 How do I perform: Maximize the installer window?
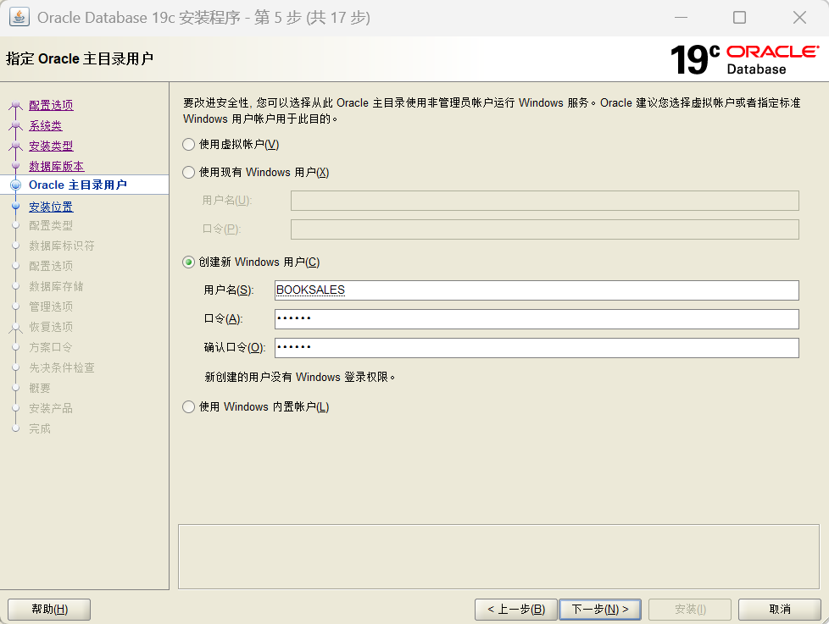pyautogui.click(x=740, y=18)
